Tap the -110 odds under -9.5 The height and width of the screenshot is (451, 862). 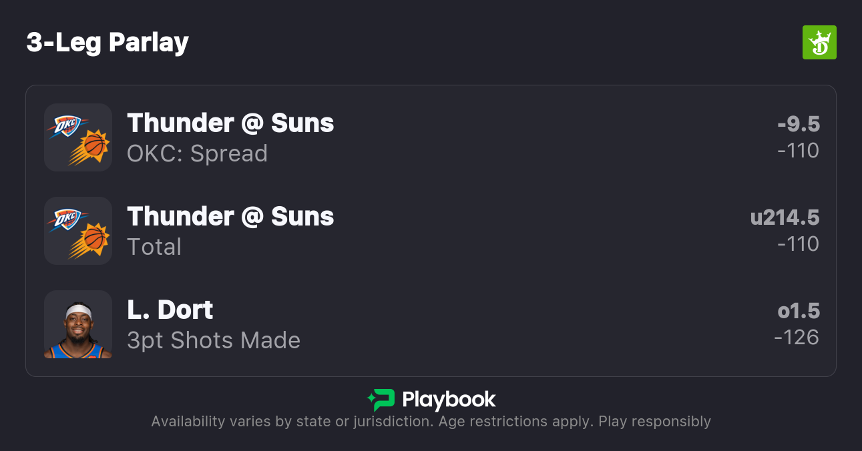coord(798,151)
